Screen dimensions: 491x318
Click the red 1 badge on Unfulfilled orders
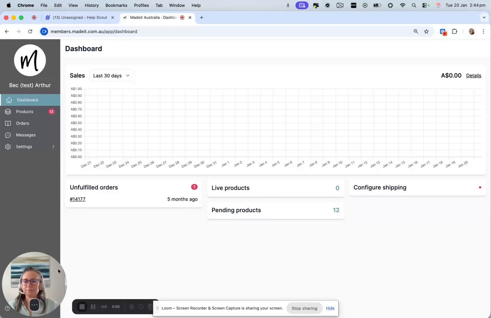pyautogui.click(x=194, y=187)
